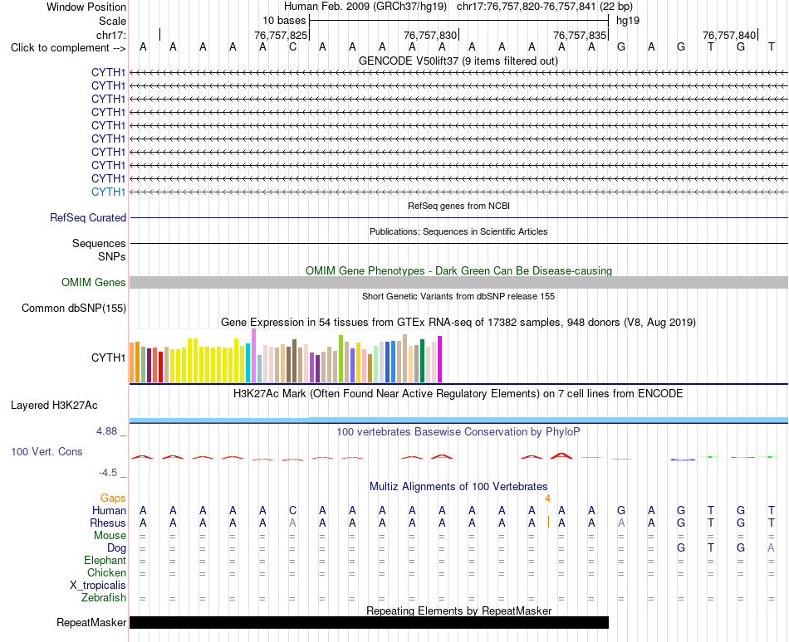Click the '10 bases' scale bar label
Image resolution: width=789 pixels, height=642 pixels.
click(284, 21)
